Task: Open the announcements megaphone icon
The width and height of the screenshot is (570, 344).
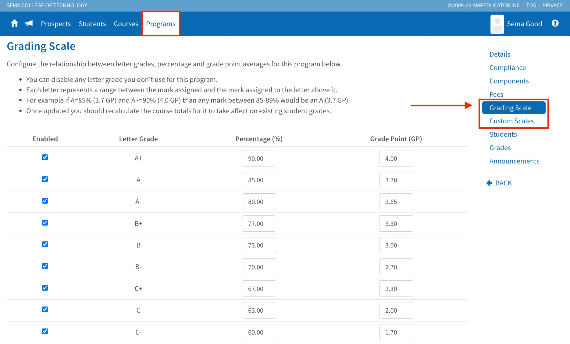Action: click(29, 23)
